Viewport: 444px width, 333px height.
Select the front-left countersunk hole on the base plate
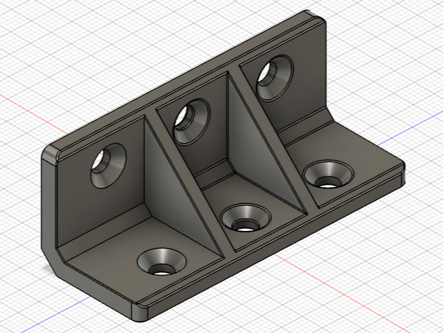tap(161, 262)
